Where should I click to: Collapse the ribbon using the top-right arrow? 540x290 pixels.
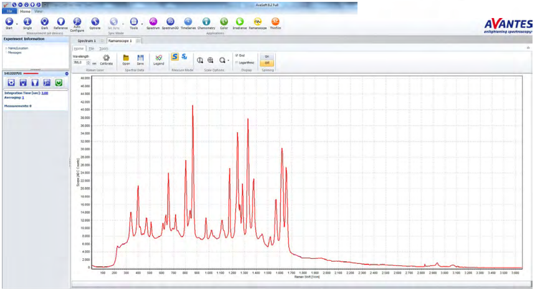click(528, 48)
